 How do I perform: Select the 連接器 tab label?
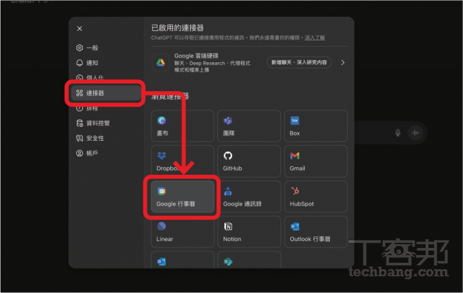[x=95, y=93]
